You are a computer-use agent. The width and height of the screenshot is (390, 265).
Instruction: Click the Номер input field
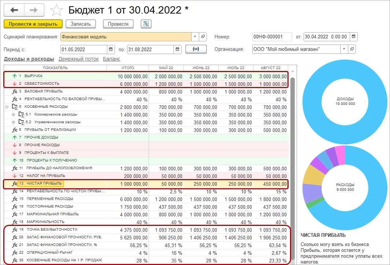pos(272,37)
